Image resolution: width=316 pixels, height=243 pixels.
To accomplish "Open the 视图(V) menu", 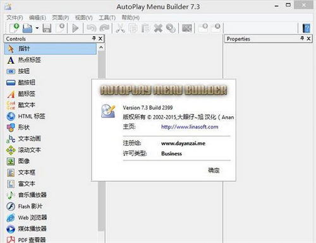I will pos(84,18).
